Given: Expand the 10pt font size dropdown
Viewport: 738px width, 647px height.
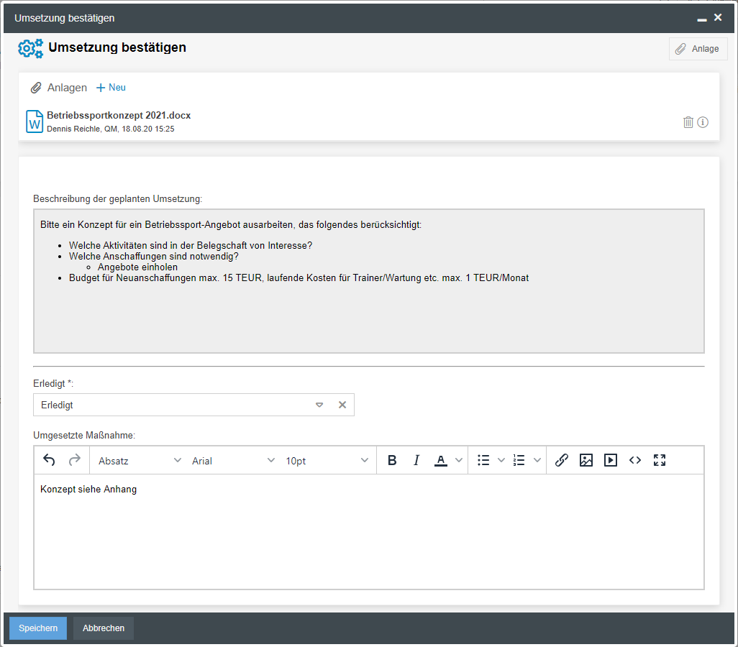Looking at the screenshot, I should tap(327, 461).
